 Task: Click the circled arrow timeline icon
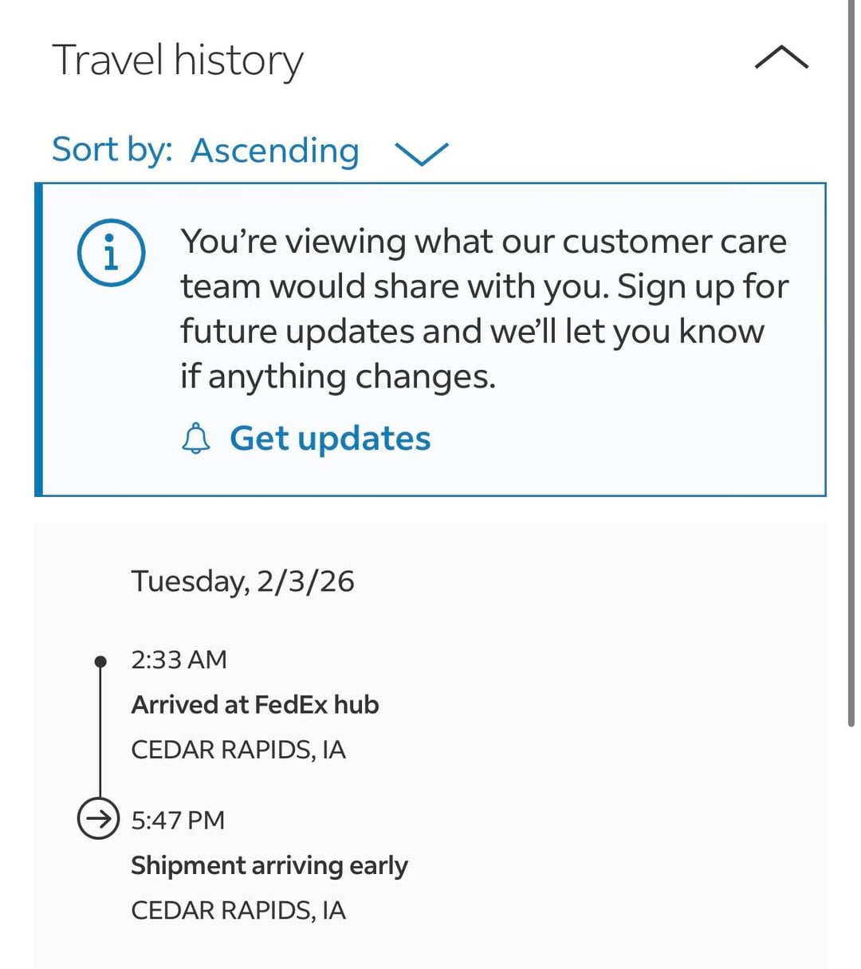pyautogui.click(x=98, y=818)
